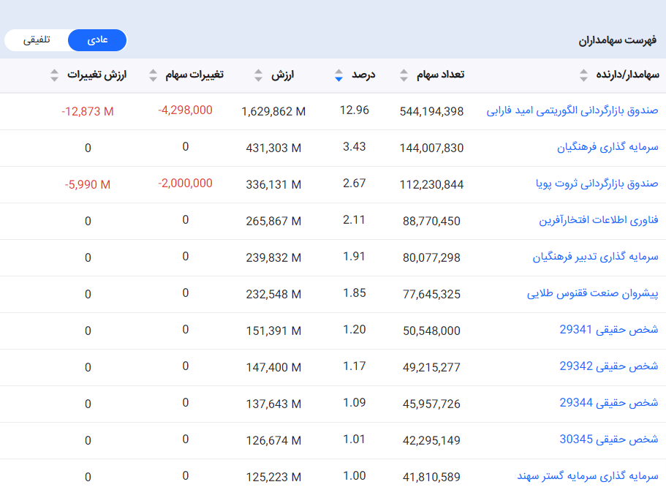Open پیشروان صنعت ققنوس طلایی link
Image resolution: width=666 pixels, height=490 pixels.
coord(592,293)
